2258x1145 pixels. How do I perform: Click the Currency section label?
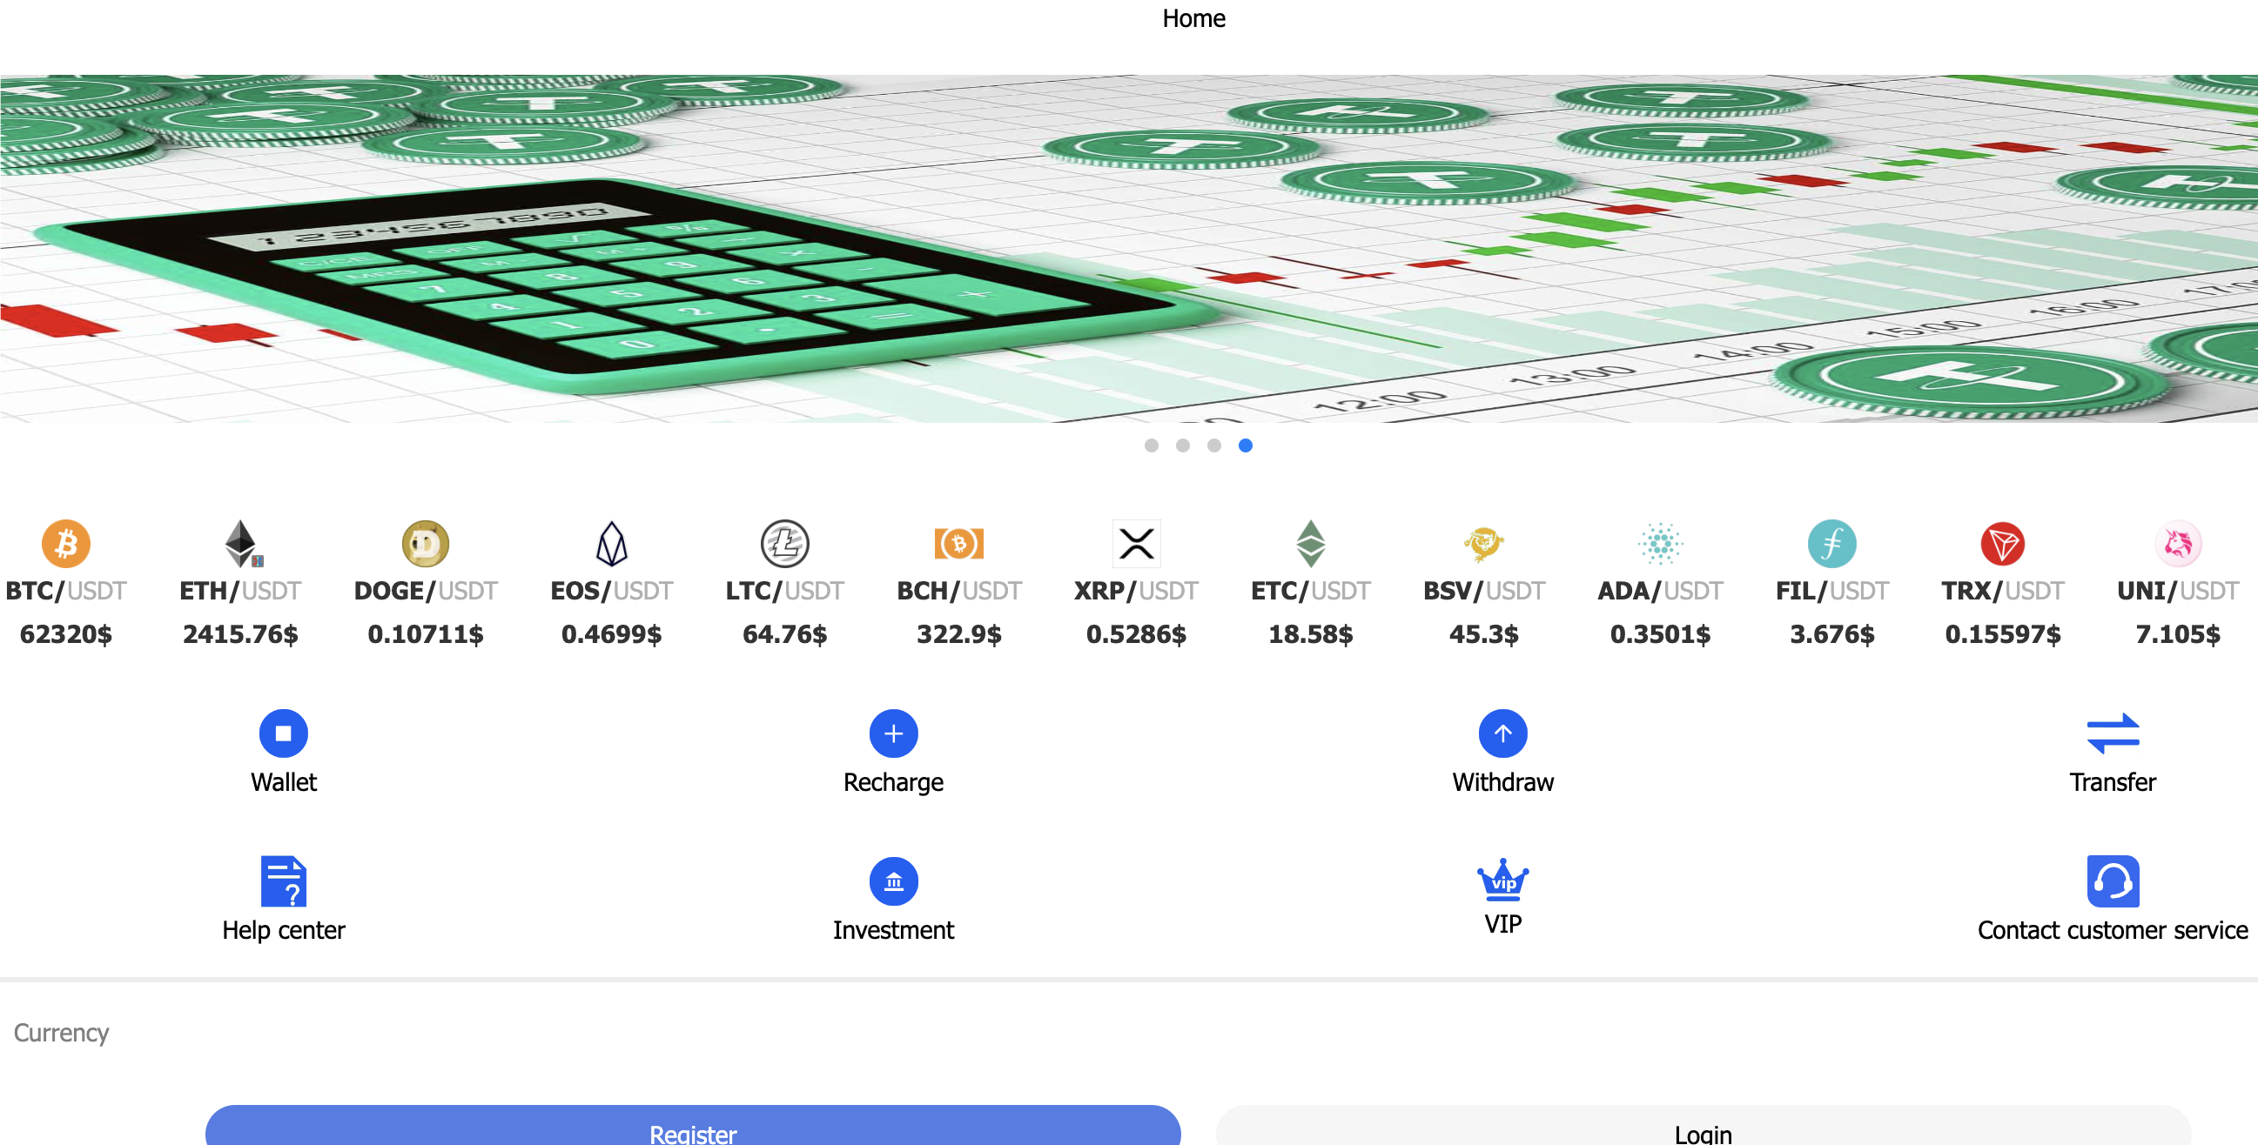tap(61, 1033)
